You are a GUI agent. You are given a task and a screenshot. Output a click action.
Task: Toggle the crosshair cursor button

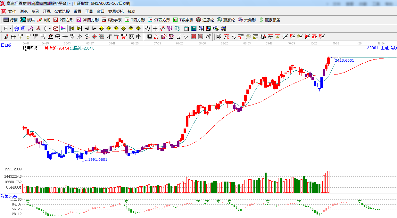point(155,28)
